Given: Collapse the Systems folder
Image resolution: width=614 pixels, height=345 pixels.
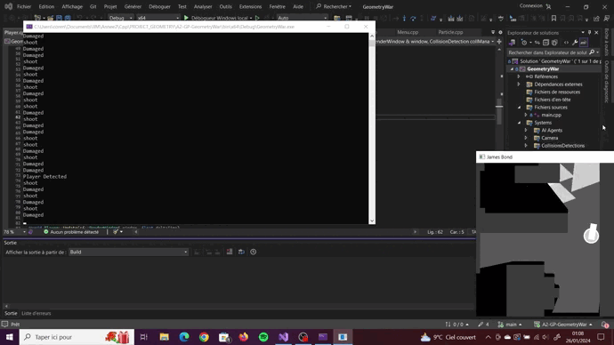Looking at the screenshot, I should click(519, 123).
